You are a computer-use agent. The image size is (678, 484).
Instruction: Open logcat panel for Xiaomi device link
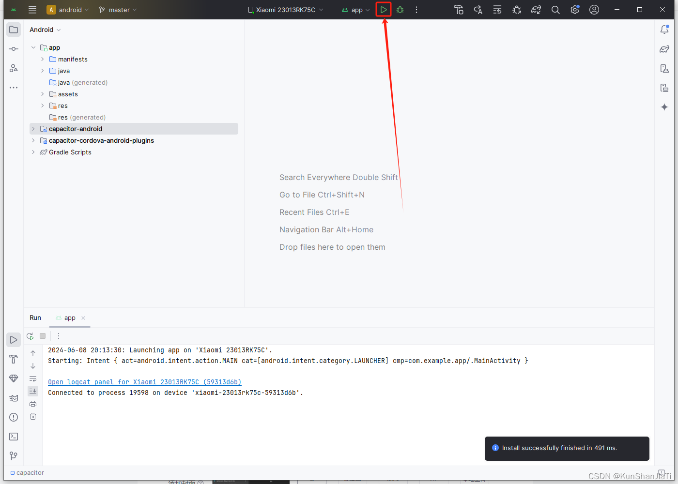tap(144, 382)
